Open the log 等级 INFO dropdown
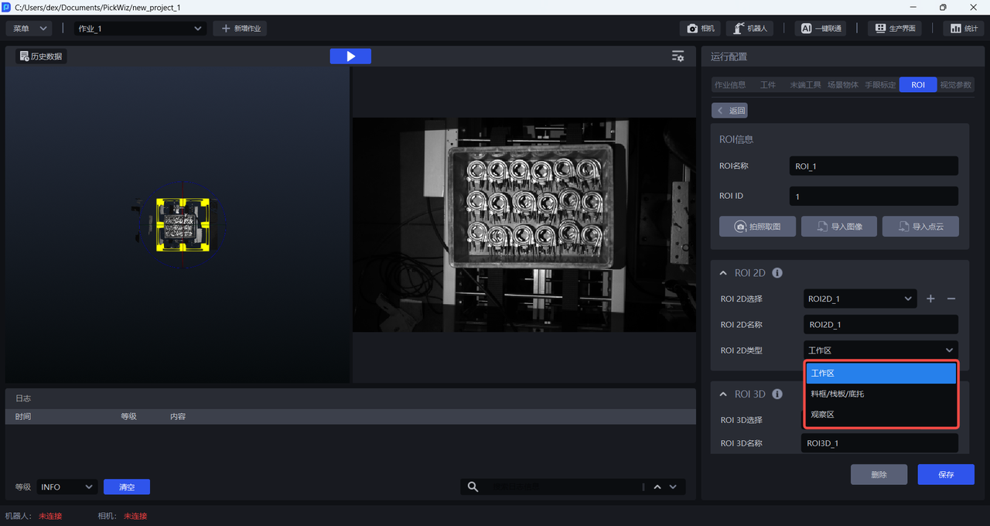 pyautogui.click(x=67, y=487)
